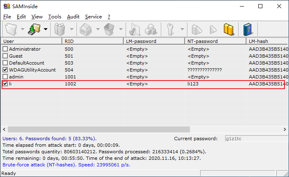Maximize the SAMInside window
Image resolution: width=289 pixels, height=177 pixels.
pos(260,6)
